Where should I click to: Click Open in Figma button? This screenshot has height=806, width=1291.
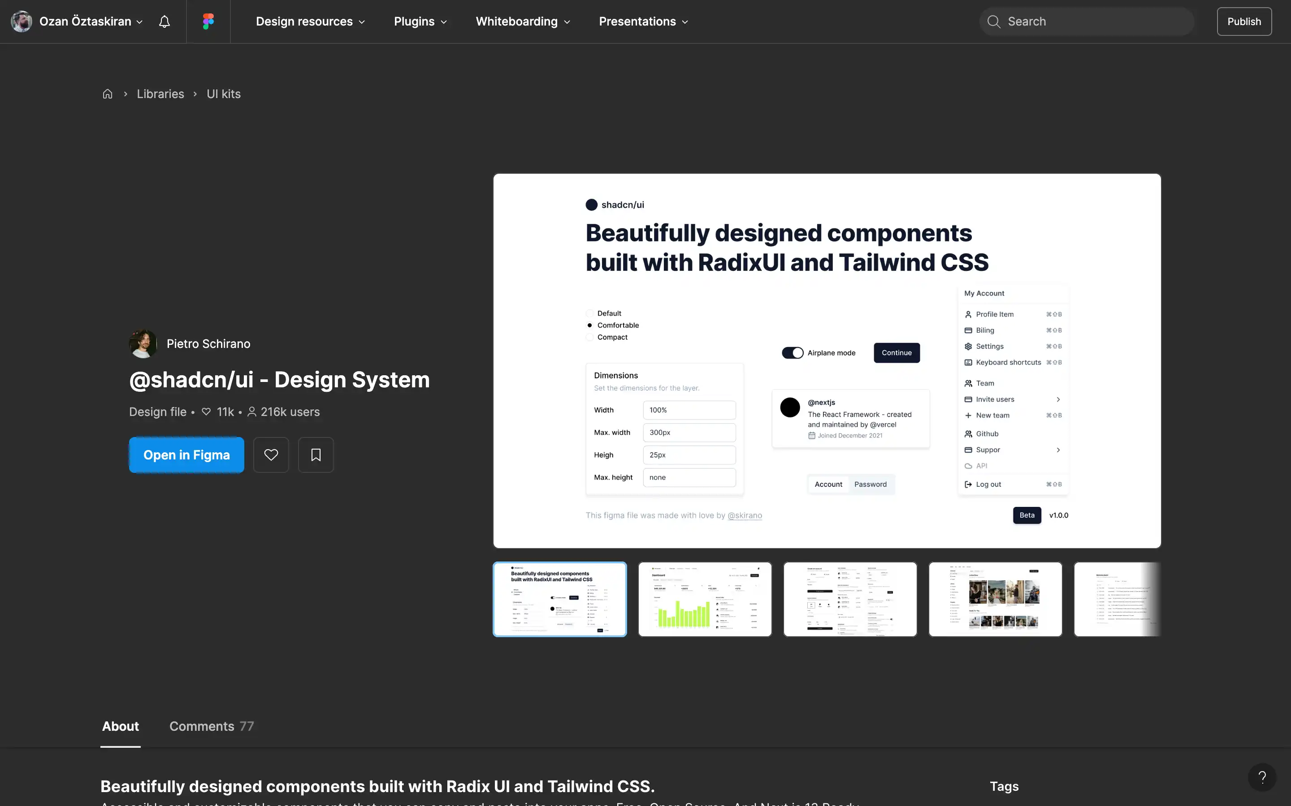tap(187, 454)
